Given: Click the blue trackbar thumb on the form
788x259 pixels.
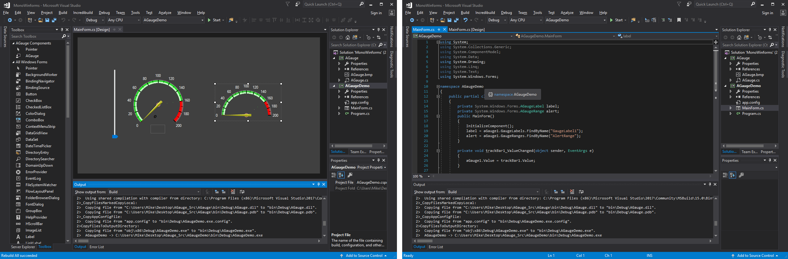Looking at the screenshot, I should tap(115, 136).
